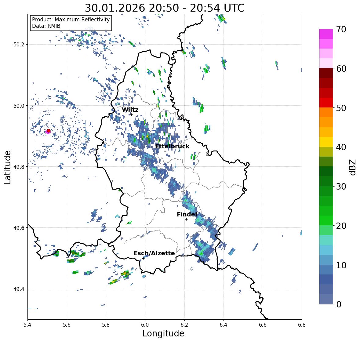Click the Longitude axis label
360x341 pixels.
163,333
